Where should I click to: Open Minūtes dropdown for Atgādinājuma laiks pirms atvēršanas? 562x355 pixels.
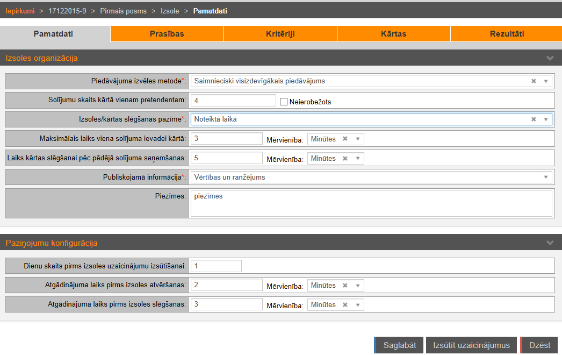point(357,285)
